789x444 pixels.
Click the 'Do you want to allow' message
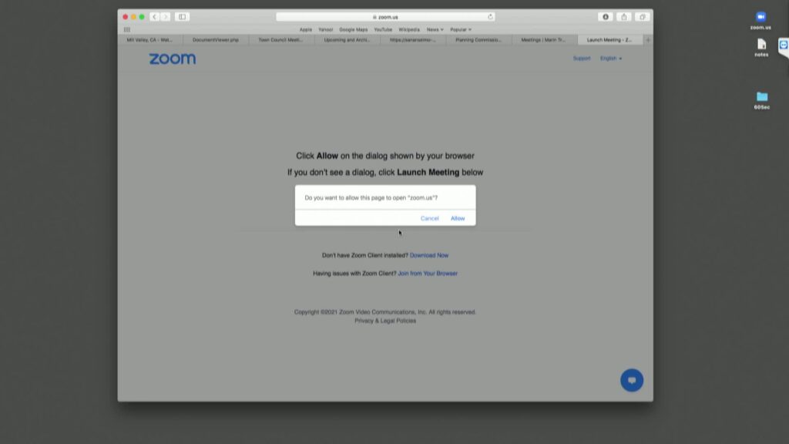tap(371, 198)
